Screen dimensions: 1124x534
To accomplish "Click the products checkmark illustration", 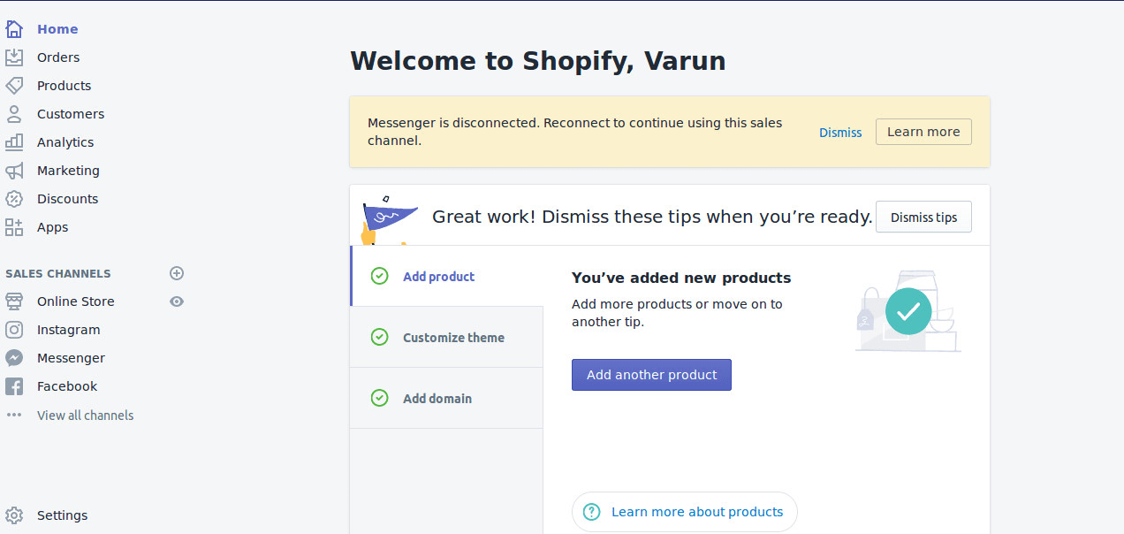I will 908,311.
